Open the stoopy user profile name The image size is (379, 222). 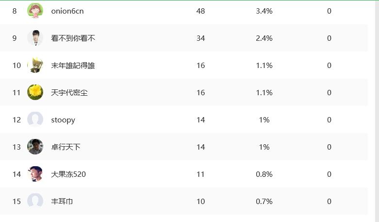[63, 120]
